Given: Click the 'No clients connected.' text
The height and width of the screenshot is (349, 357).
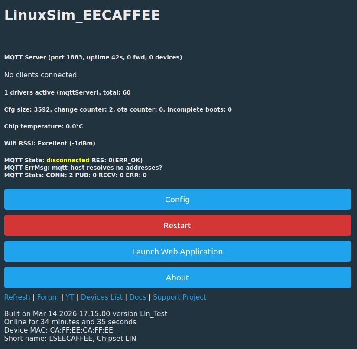Looking at the screenshot, I should (42, 75).
